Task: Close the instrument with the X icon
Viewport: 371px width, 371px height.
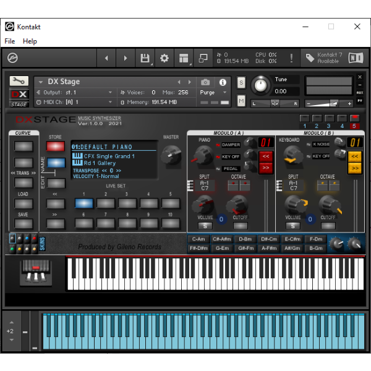Action: pos(360,77)
